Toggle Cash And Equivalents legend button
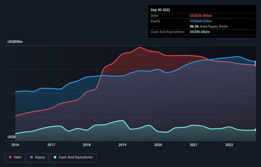Screen dimensions: 261x167 pos(73,157)
